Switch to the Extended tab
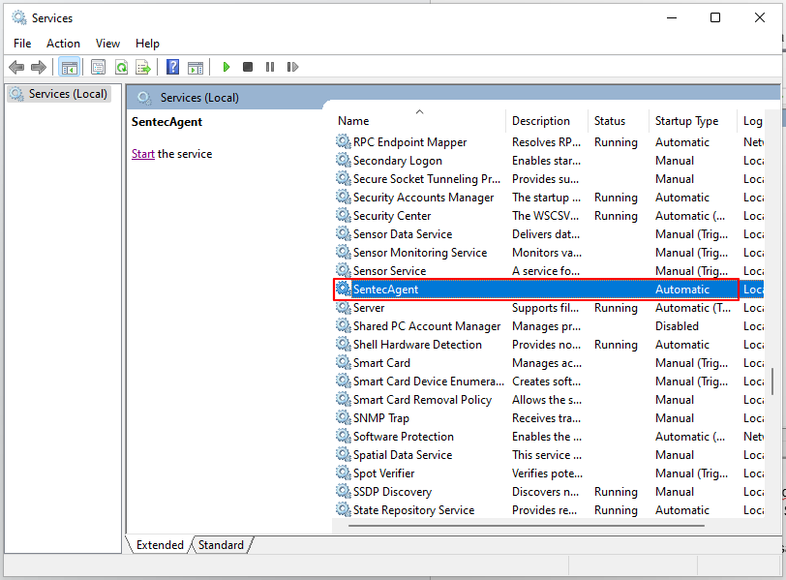Image resolution: width=786 pixels, height=580 pixels. coord(160,545)
